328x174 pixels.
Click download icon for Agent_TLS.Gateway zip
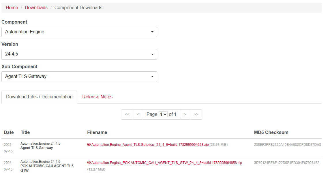coord(89,144)
